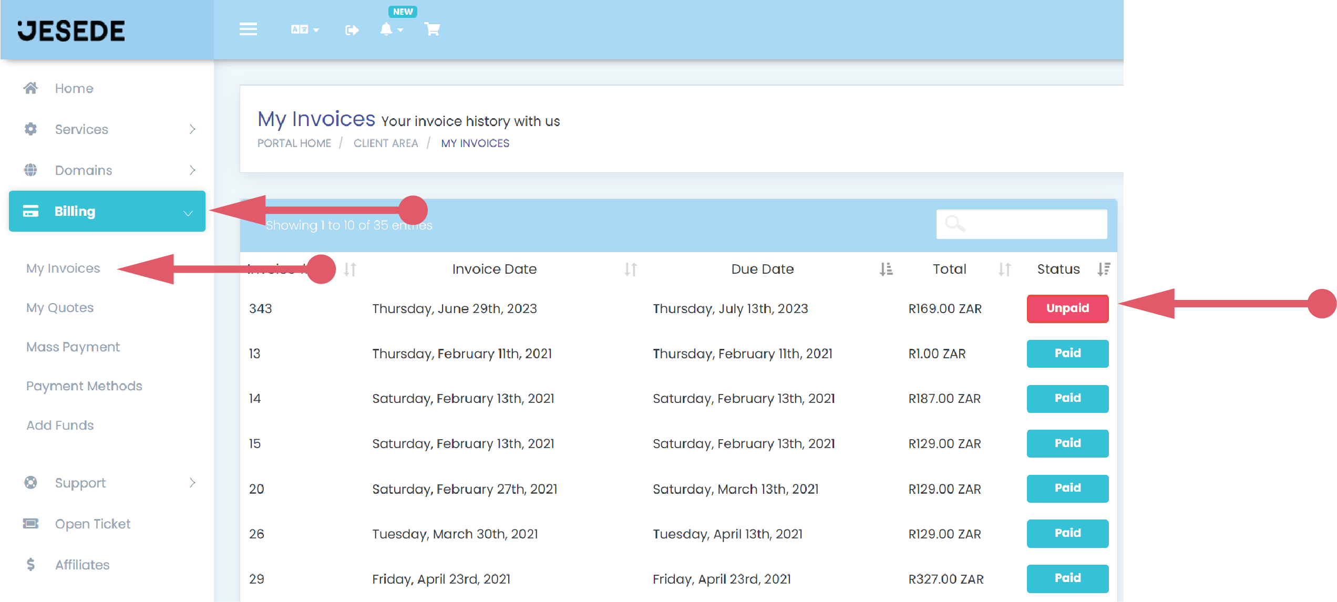Click the logout arrow icon

tap(352, 30)
